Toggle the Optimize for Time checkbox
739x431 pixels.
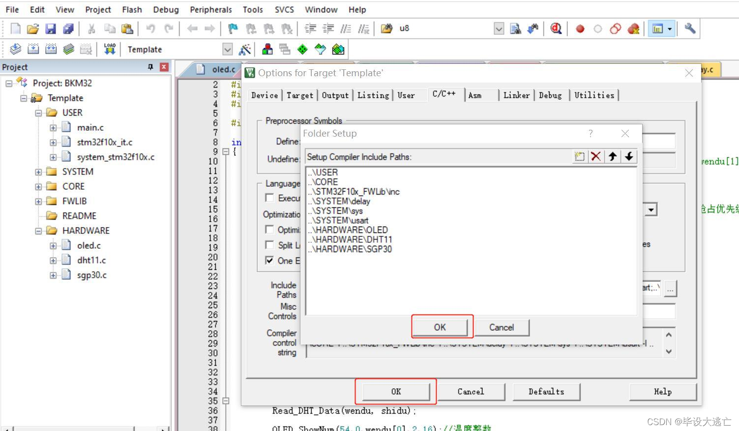(x=269, y=229)
